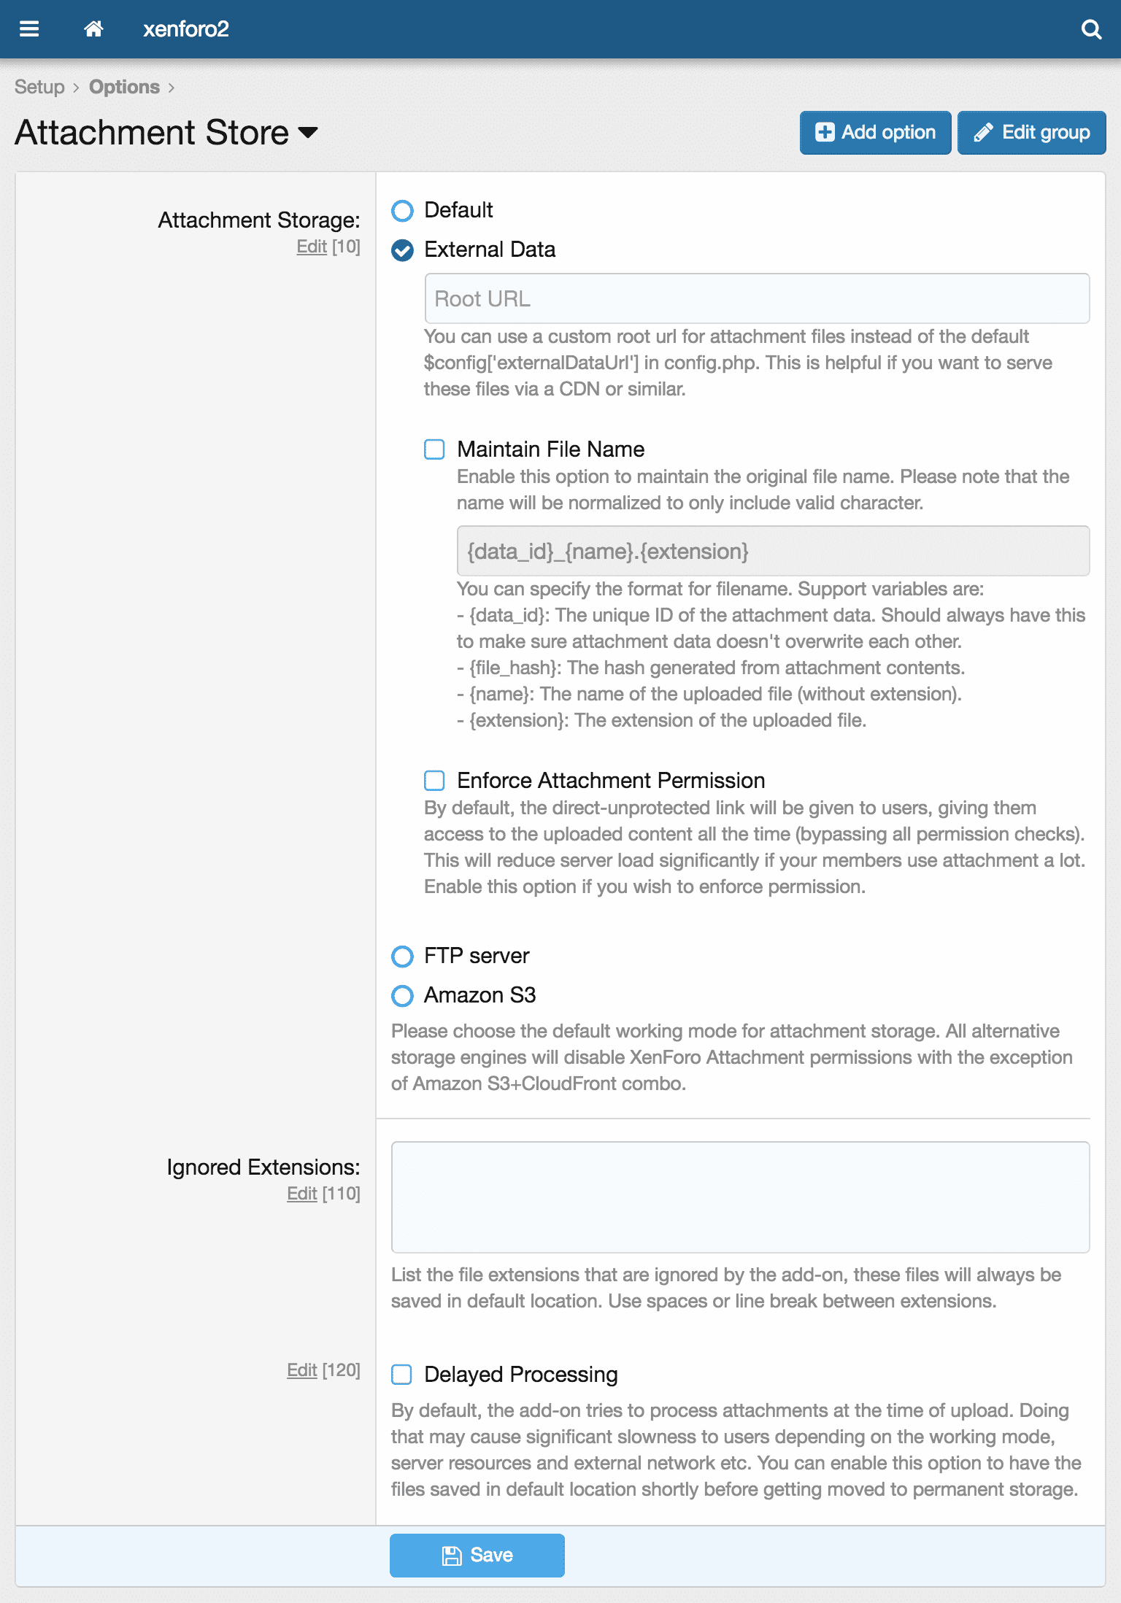Viewport: 1121px width, 1603px height.
Task: Click Edit link under Ignored Extensions
Action: pyautogui.click(x=301, y=1194)
